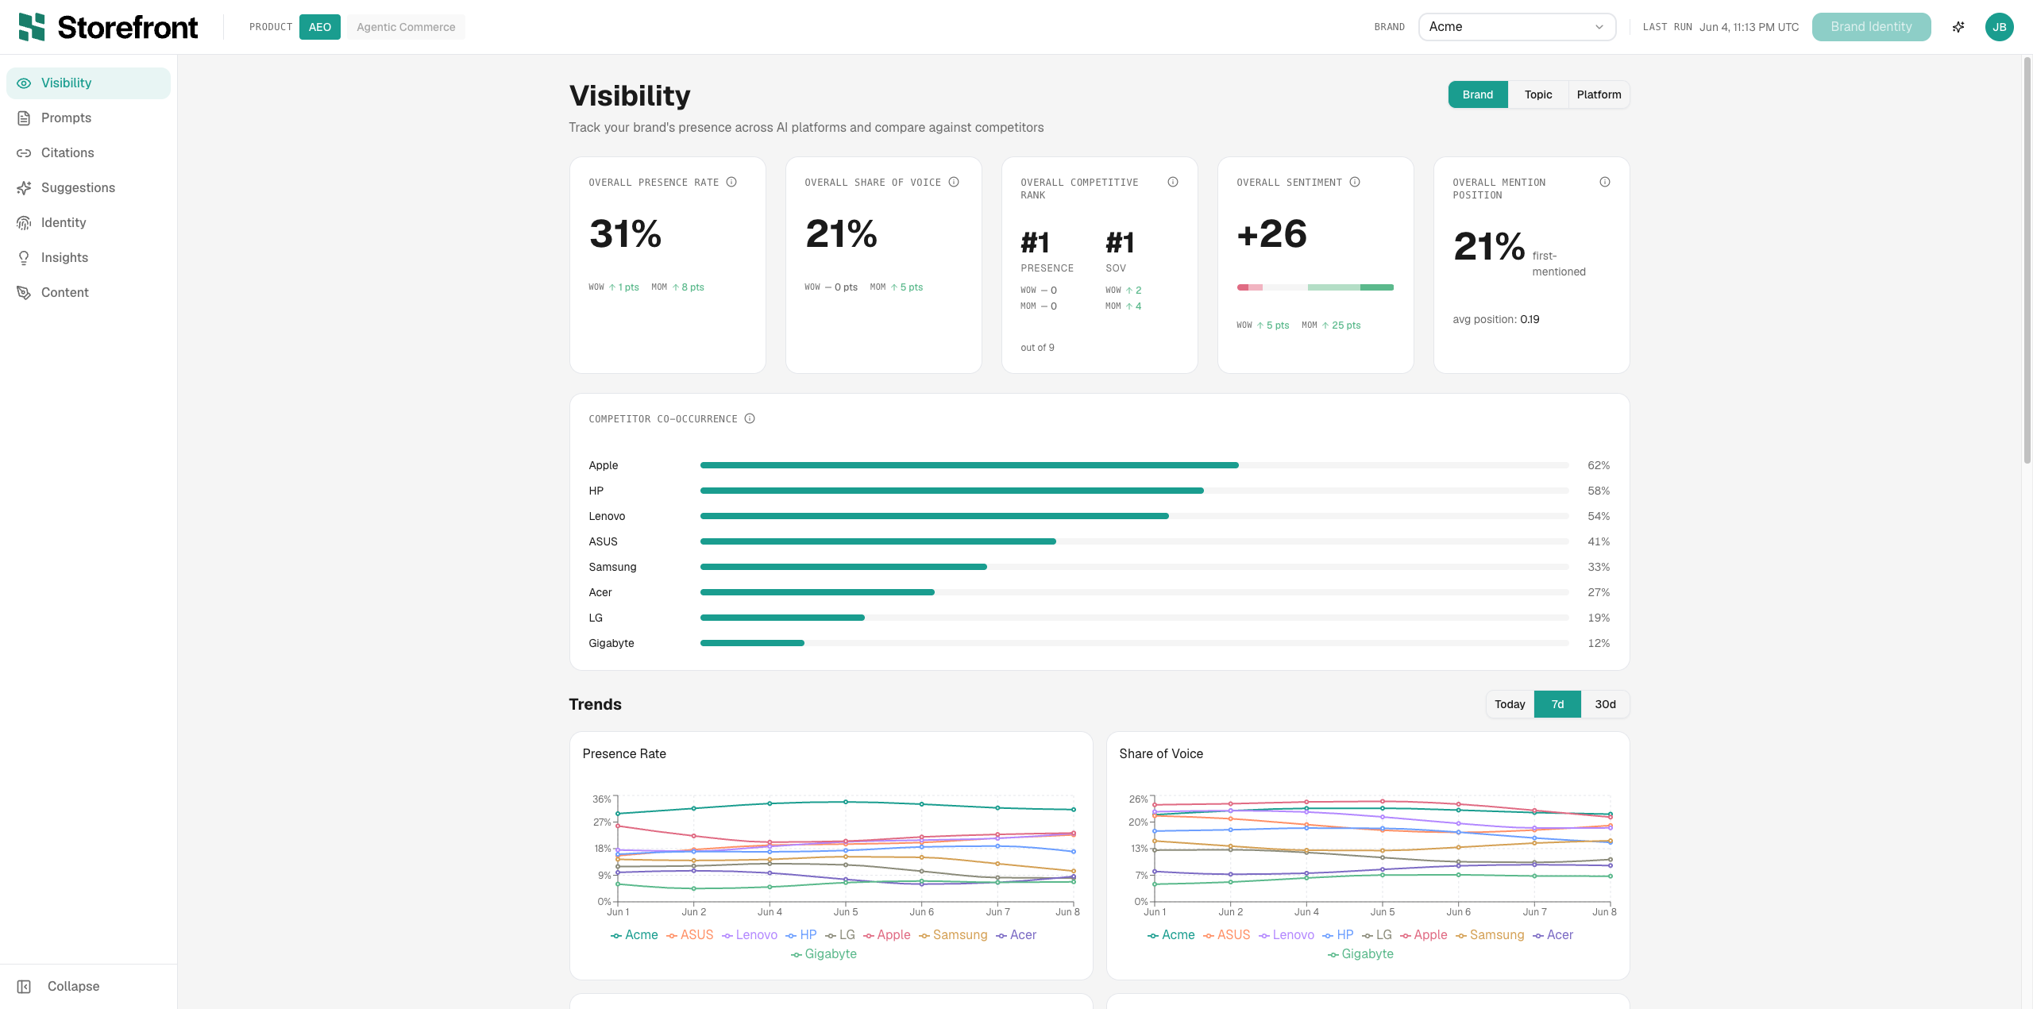The height and width of the screenshot is (1009, 2033).
Task: Show info for Competitor Co-occurrence
Action: [x=750, y=418]
